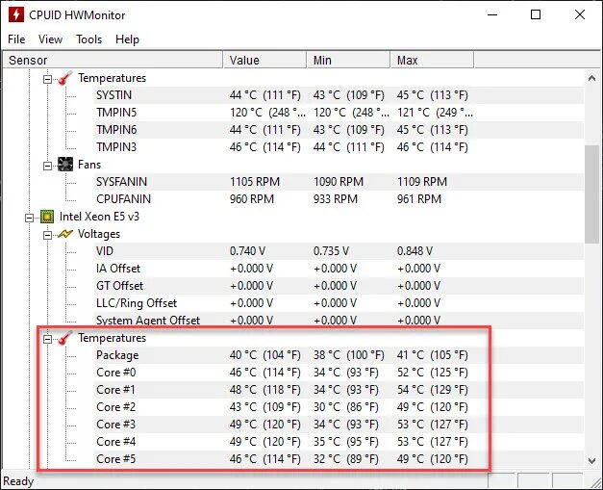Select the Core #2 row
This screenshot has width=603, height=490.
[339, 407]
